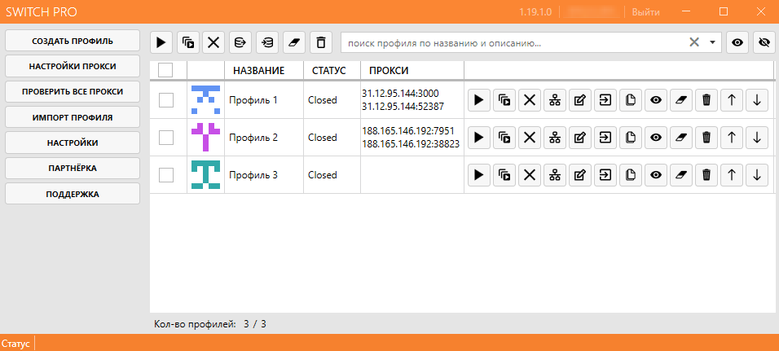Click the toolbar X close-profiles icon
Image resolution: width=779 pixels, height=351 pixels.
[213, 42]
